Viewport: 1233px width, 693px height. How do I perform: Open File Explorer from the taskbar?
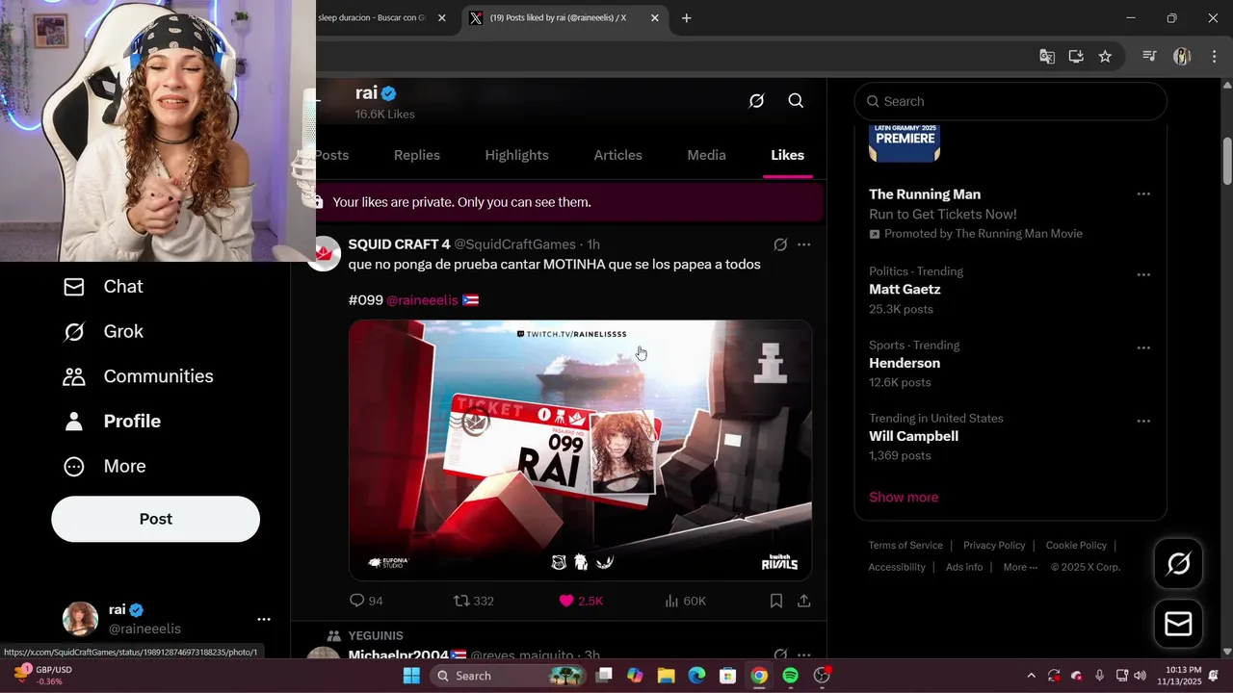tap(666, 676)
